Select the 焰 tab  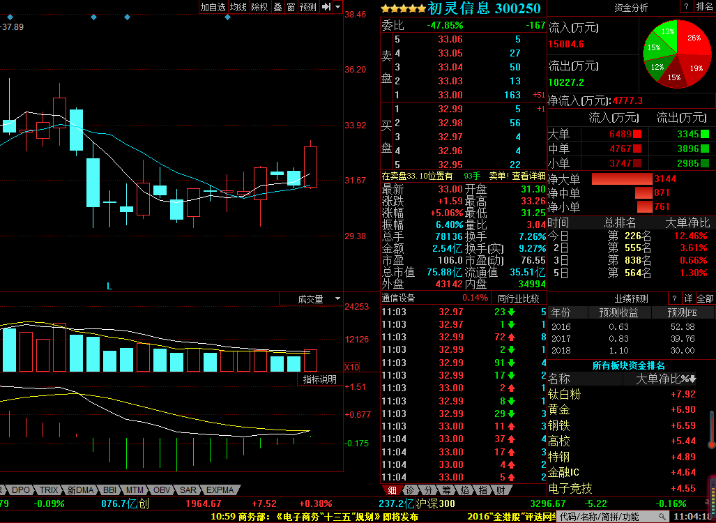coord(464,490)
